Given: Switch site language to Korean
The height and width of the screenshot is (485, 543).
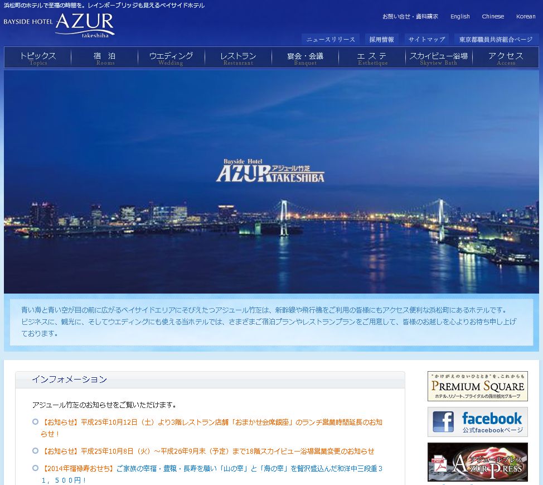Looking at the screenshot, I should pos(526,16).
